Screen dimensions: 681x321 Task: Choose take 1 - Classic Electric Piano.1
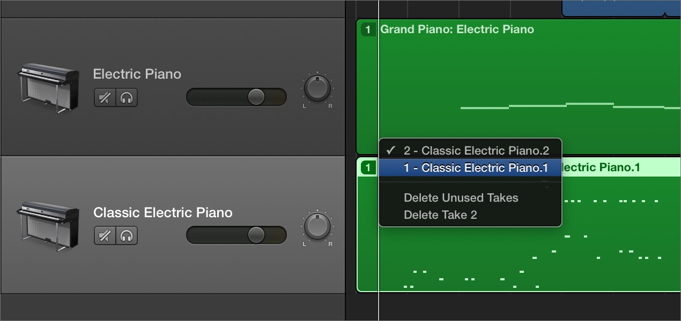click(x=470, y=167)
